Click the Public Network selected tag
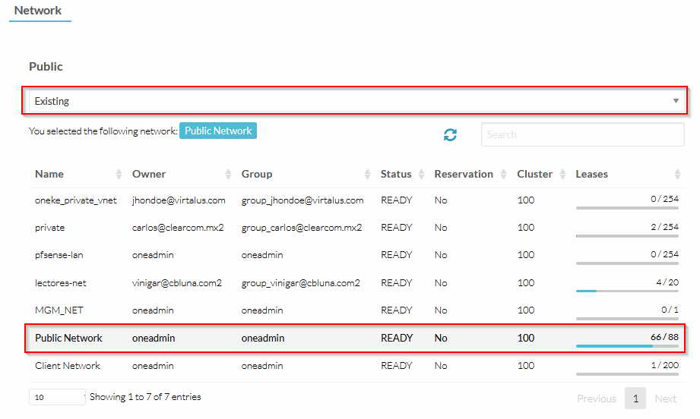 click(x=218, y=131)
